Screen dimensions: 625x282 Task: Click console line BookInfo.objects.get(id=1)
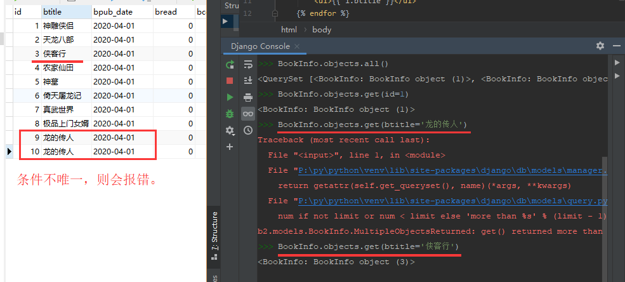[343, 94]
